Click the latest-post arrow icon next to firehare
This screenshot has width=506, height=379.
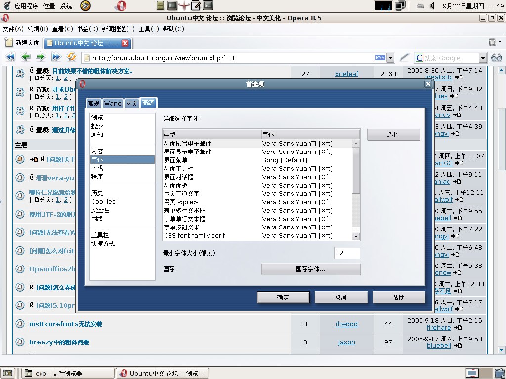(x=457, y=328)
